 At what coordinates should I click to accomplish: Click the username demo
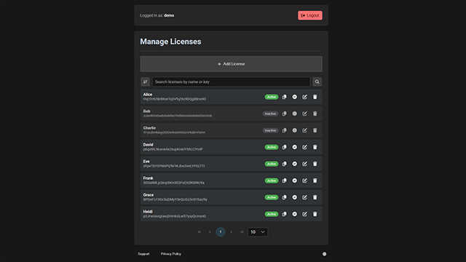pos(169,15)
